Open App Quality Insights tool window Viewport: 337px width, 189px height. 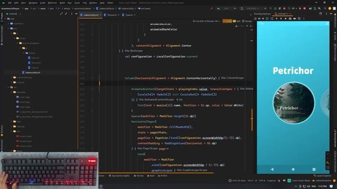tap(120, 176)
